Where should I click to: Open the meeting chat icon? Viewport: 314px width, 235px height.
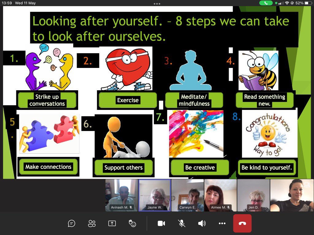(71, 223)
